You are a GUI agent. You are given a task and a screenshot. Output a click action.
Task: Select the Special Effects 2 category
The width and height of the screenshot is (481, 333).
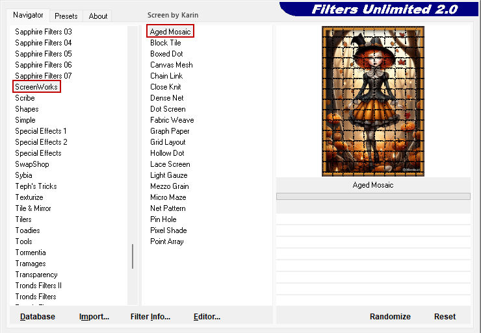click(x=42, y=142)
